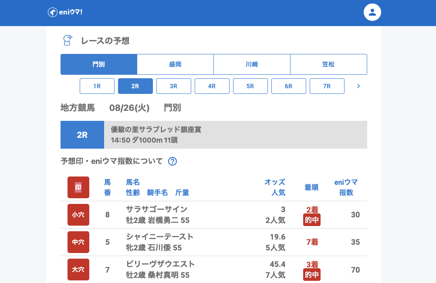Viewport: 436px width, 283px height.
Task: Switch to the 川崎 racecourse tab
Action: pos(252,64)
